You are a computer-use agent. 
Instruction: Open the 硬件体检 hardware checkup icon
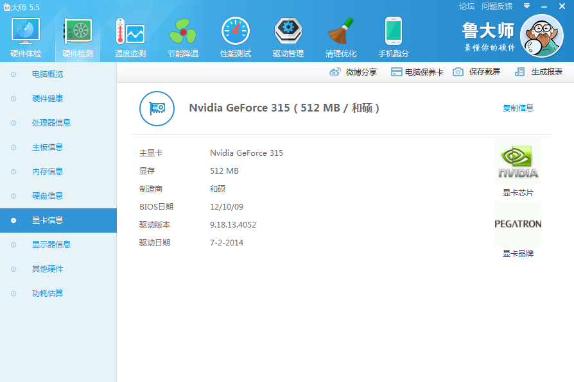26,32
